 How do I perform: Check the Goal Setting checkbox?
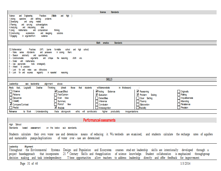pos(138,98)
